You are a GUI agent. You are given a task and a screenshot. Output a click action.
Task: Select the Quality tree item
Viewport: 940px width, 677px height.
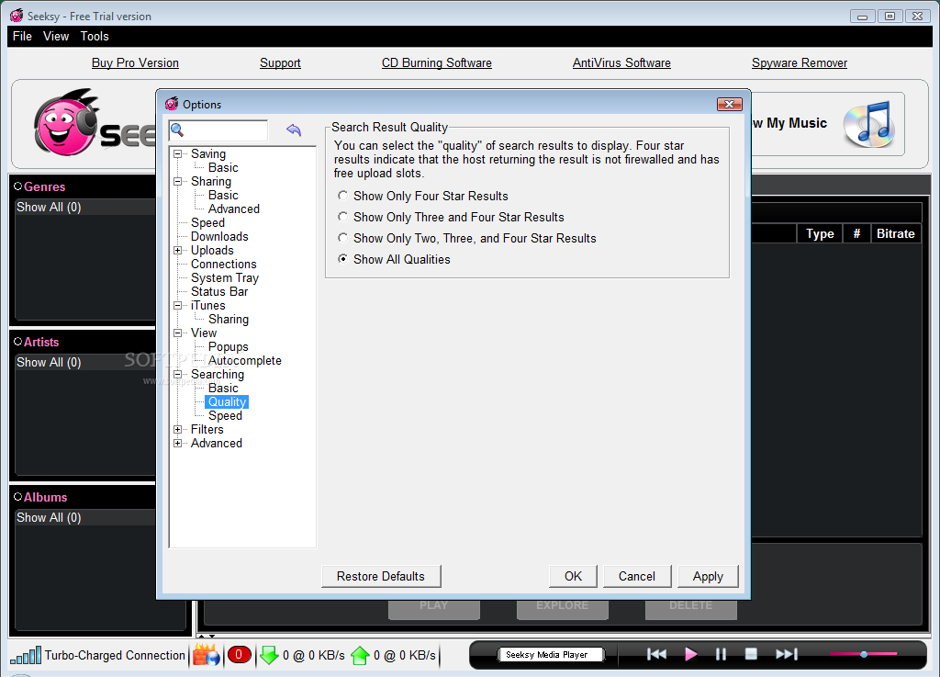227,401
